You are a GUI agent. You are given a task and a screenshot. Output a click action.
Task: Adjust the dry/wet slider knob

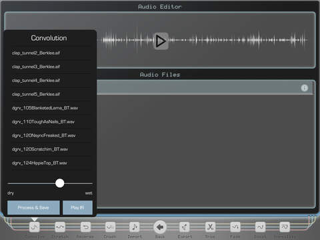click(59, 183)
